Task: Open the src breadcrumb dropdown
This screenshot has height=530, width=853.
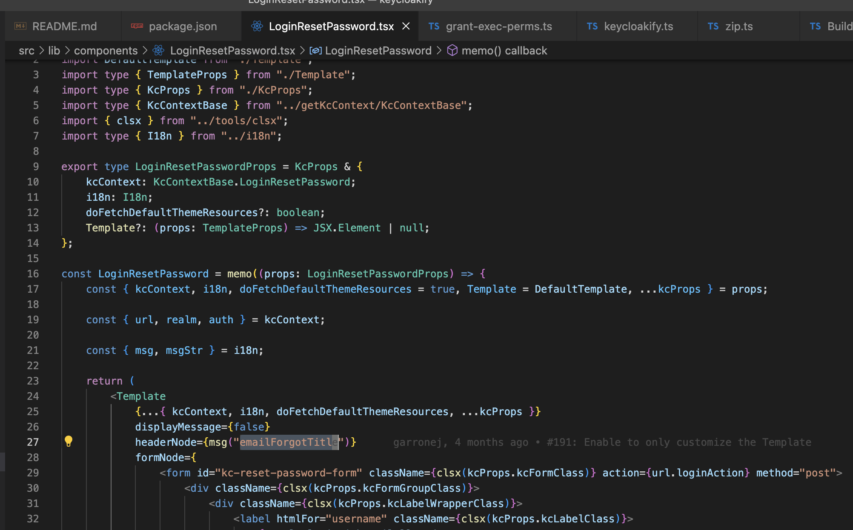Action: 26,50
